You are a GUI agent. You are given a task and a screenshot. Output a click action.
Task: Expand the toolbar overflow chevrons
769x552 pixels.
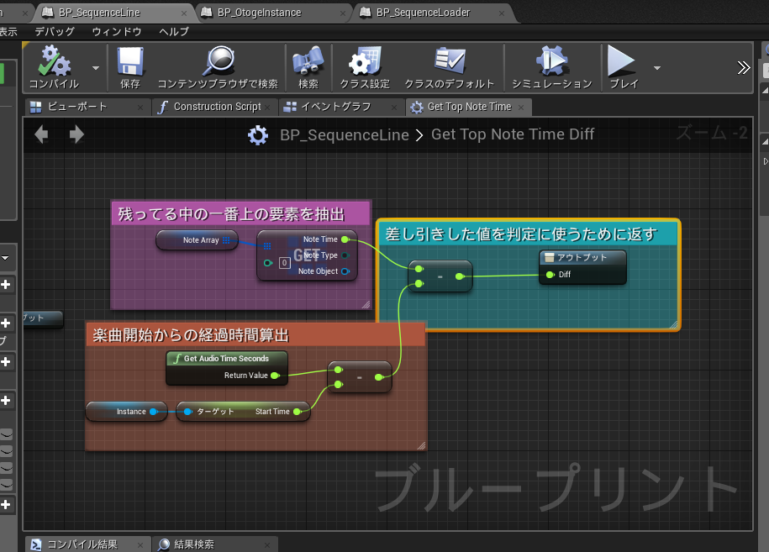point(744,68)
